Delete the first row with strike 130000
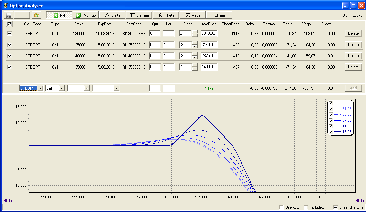Image resolution: width=366 pixels, height=212 pixels. click(x=353, y=33)
